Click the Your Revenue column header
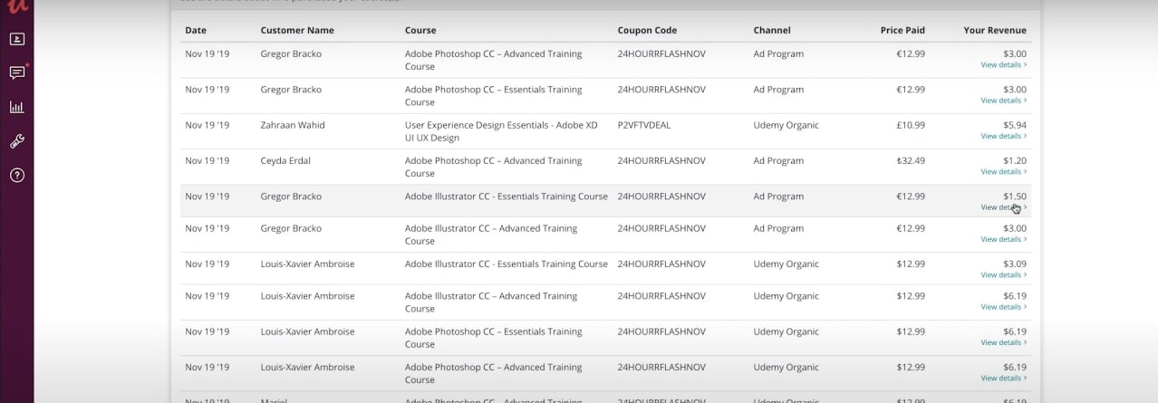Screen dimensions: 1158x403 (x=995, y=30)
